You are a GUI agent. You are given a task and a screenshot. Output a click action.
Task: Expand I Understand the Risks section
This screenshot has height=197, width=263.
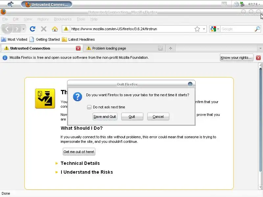pyautogui.click(x=84, y=172)
